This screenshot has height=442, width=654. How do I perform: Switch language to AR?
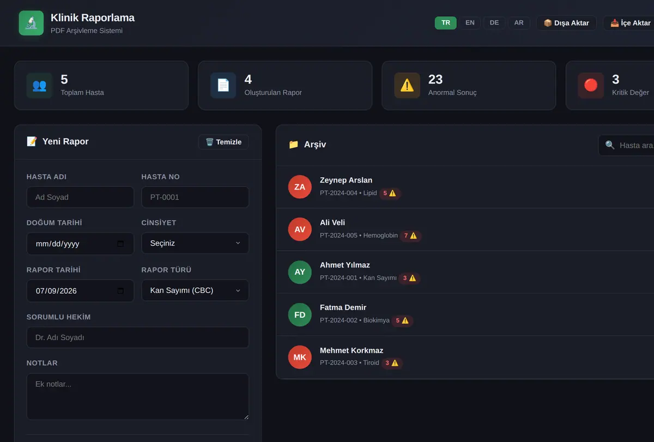click(519, 23)
